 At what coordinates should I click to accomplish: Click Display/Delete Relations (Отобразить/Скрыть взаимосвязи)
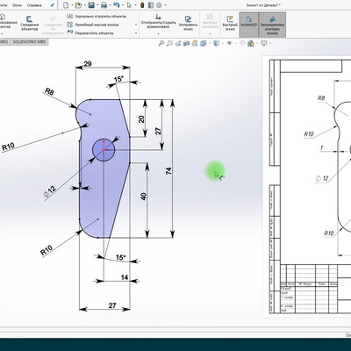pyautogui.click(x=158, y=22)
